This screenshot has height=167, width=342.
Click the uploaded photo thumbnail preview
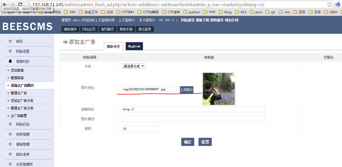click(219, 89)
